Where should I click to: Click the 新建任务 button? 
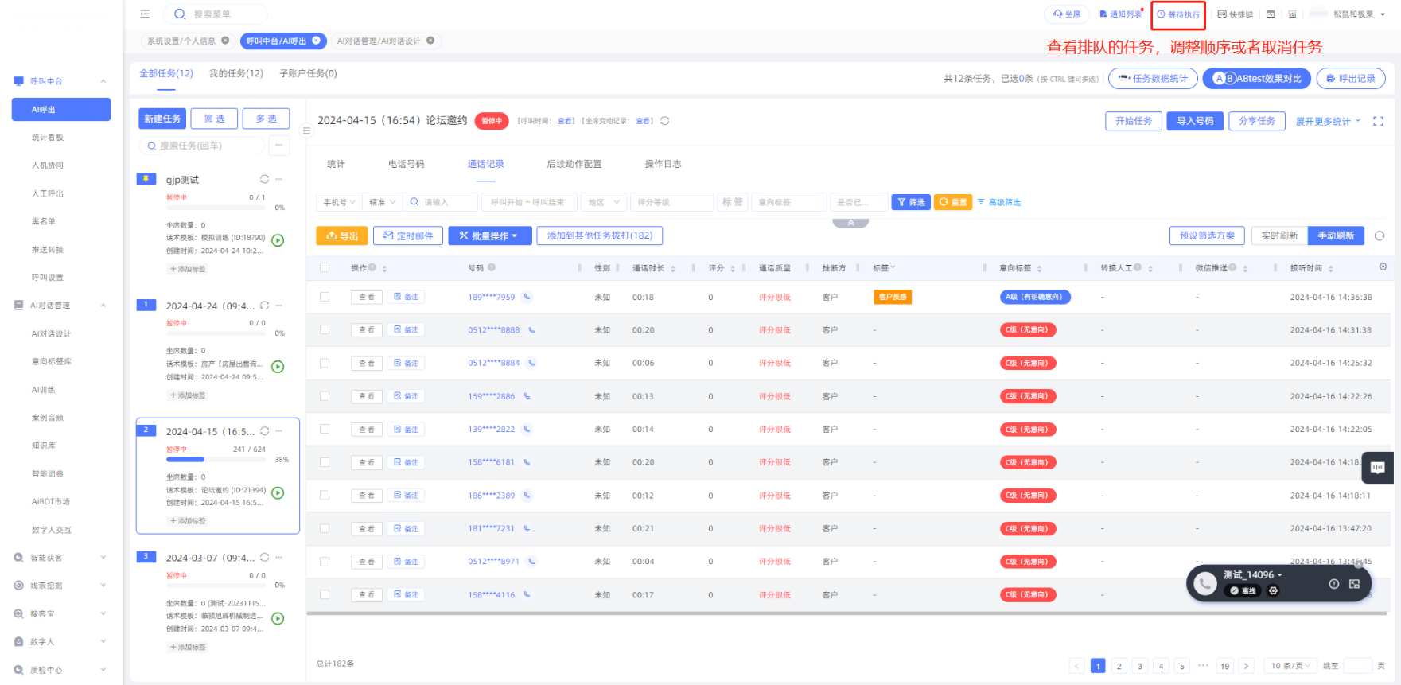coord(162,119)
